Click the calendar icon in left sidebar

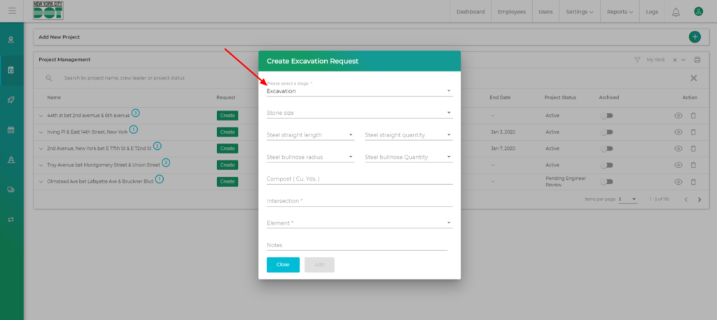click(11, 130)
